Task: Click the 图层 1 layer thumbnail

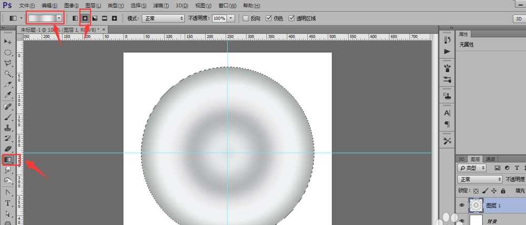Action: (x=476, y=206)
